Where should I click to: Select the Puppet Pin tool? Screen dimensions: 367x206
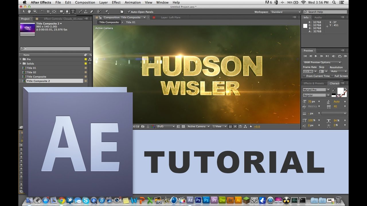tap(106, 12)
